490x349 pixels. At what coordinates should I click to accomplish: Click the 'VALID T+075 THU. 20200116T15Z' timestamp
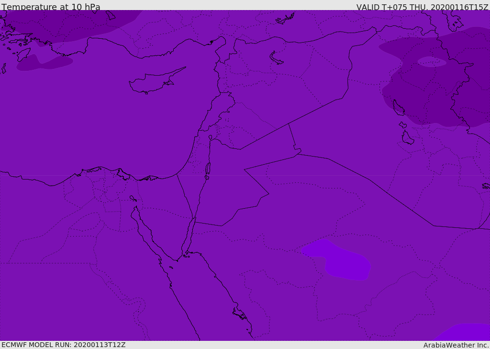(422, 7)
